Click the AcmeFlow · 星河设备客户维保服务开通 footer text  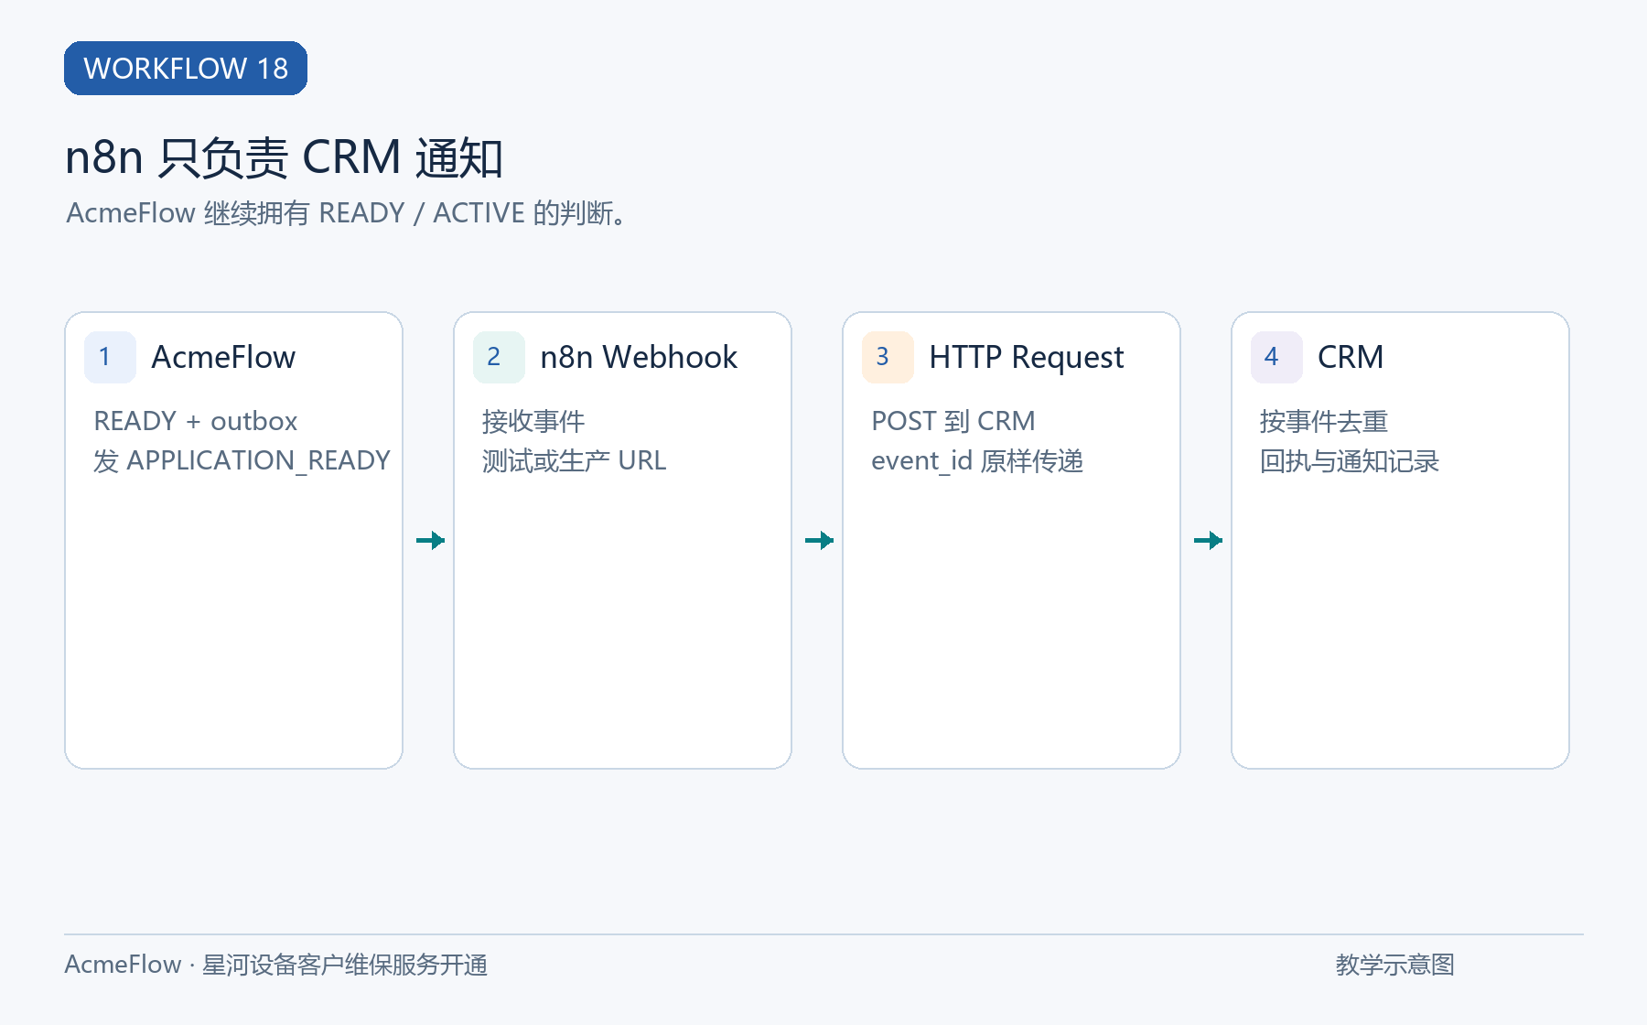pyautogui.click(x=275, y=965)
